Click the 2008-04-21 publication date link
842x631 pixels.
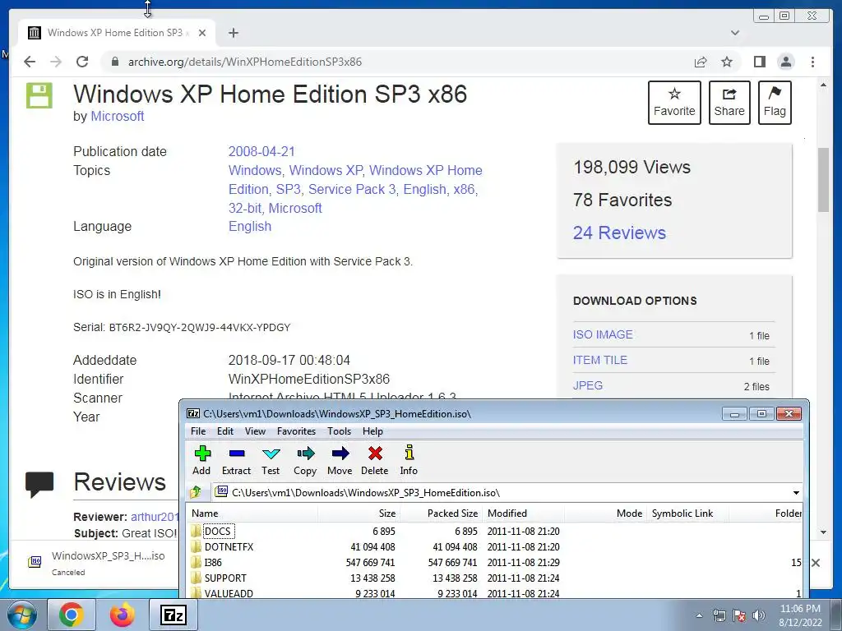click(x=261, y=151)
